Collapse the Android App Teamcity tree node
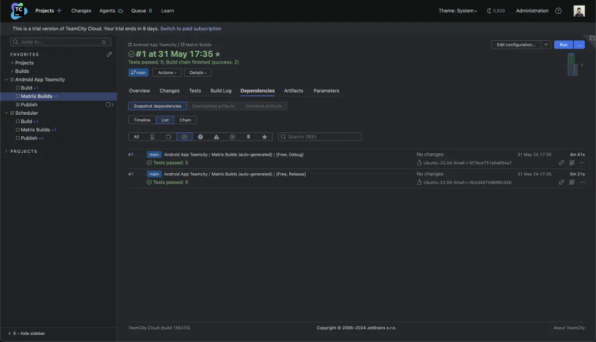This screenshot has width=596, height=342. (x=6, y=79)
